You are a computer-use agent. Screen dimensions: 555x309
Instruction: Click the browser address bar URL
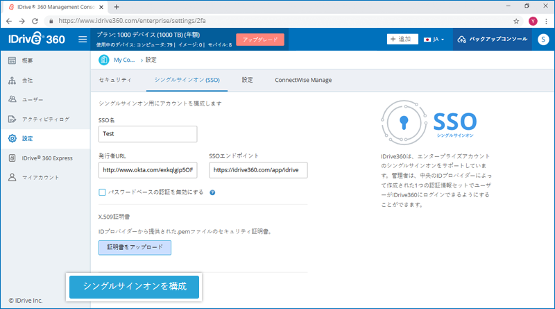click(x=132, y=21)
